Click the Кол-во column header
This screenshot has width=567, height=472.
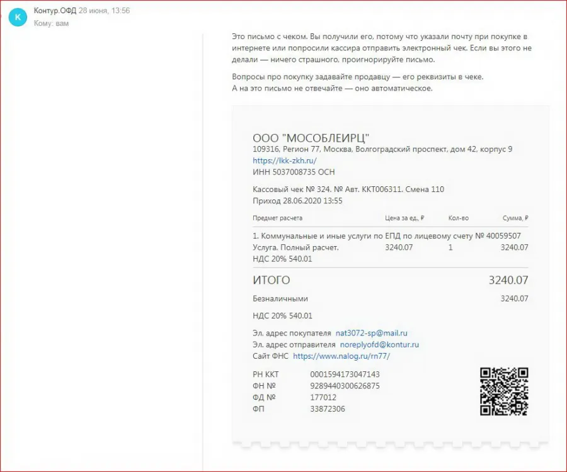458,218
